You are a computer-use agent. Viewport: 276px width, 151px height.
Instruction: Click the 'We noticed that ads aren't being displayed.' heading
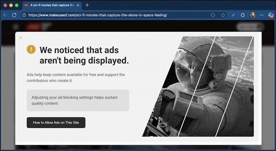pyautogui.click(x=84, y=55)
